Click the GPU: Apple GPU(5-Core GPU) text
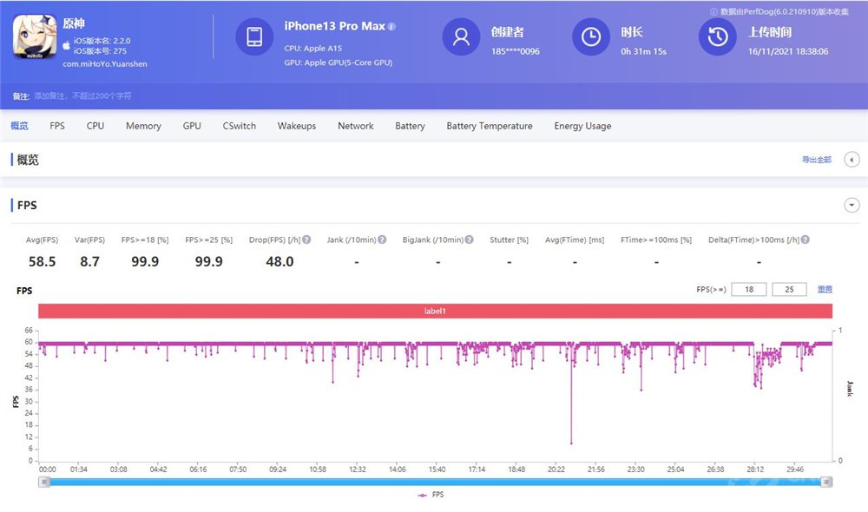This screenshot has height=512, width=868. pos(339,62)
